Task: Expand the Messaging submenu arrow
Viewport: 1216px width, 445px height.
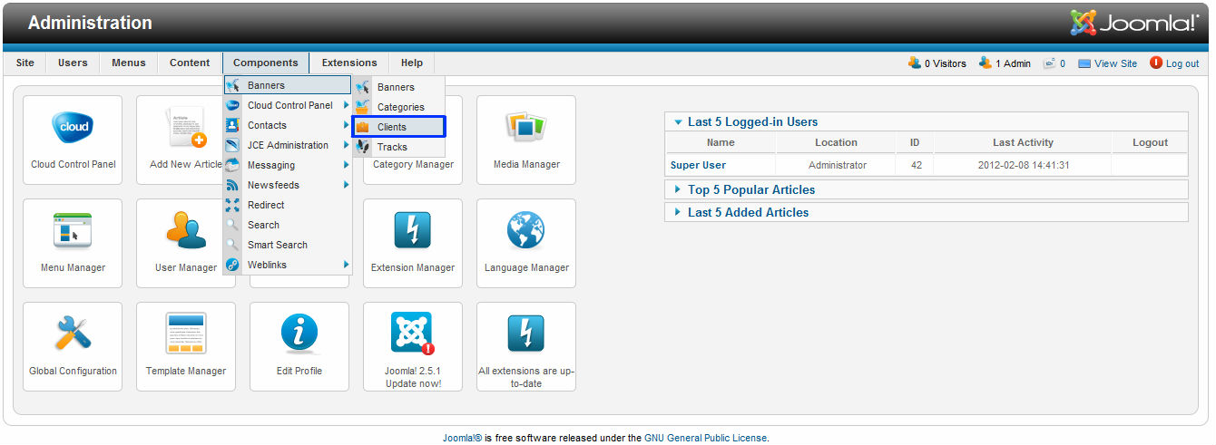Action: (346, 165)
